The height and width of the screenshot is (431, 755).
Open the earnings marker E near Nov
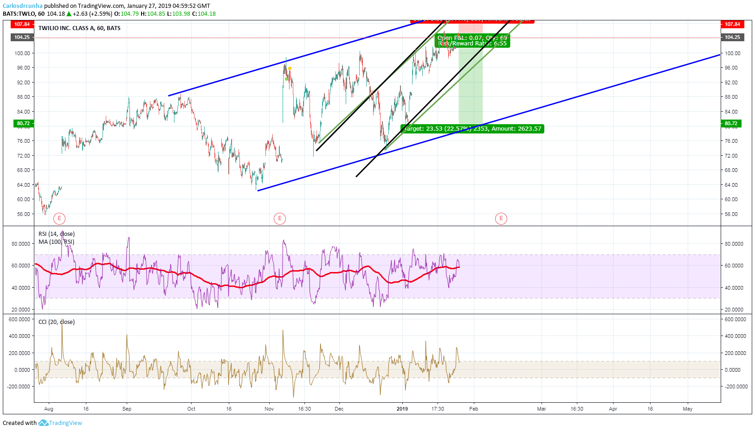[280, 218]
